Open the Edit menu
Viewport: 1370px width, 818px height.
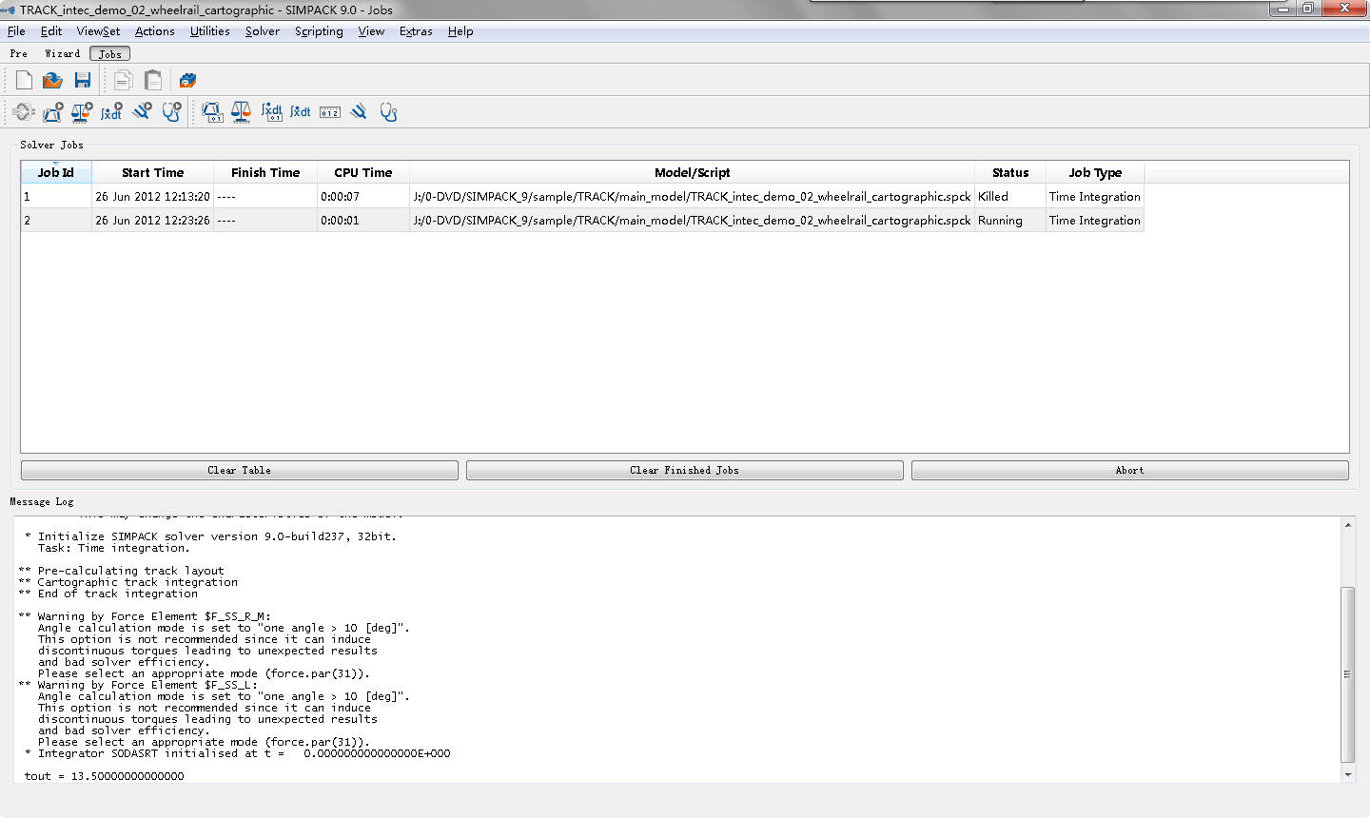[51, 31]
